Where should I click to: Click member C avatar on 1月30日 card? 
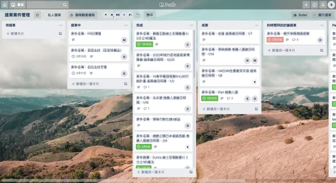[188, 44]
